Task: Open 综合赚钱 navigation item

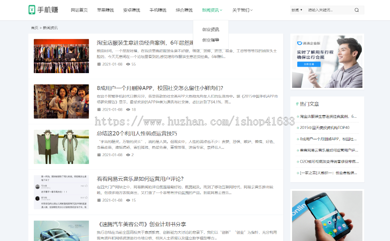Action: [x=184, y=10]
